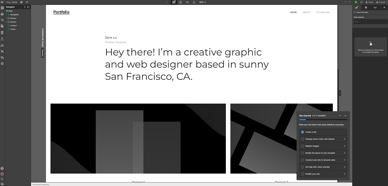Open the Logic flows panel
The image size is (388, 186).
pos(2,39)
